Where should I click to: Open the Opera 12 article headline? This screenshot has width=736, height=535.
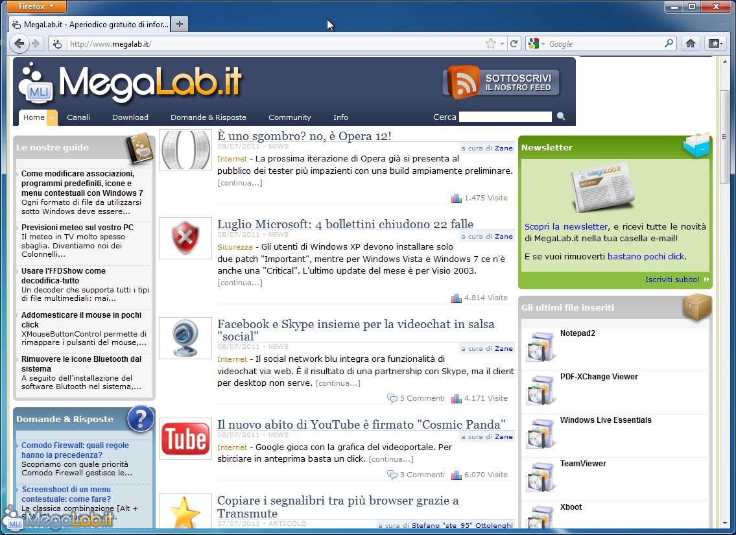pyautogui.click(x=304, y=136)
